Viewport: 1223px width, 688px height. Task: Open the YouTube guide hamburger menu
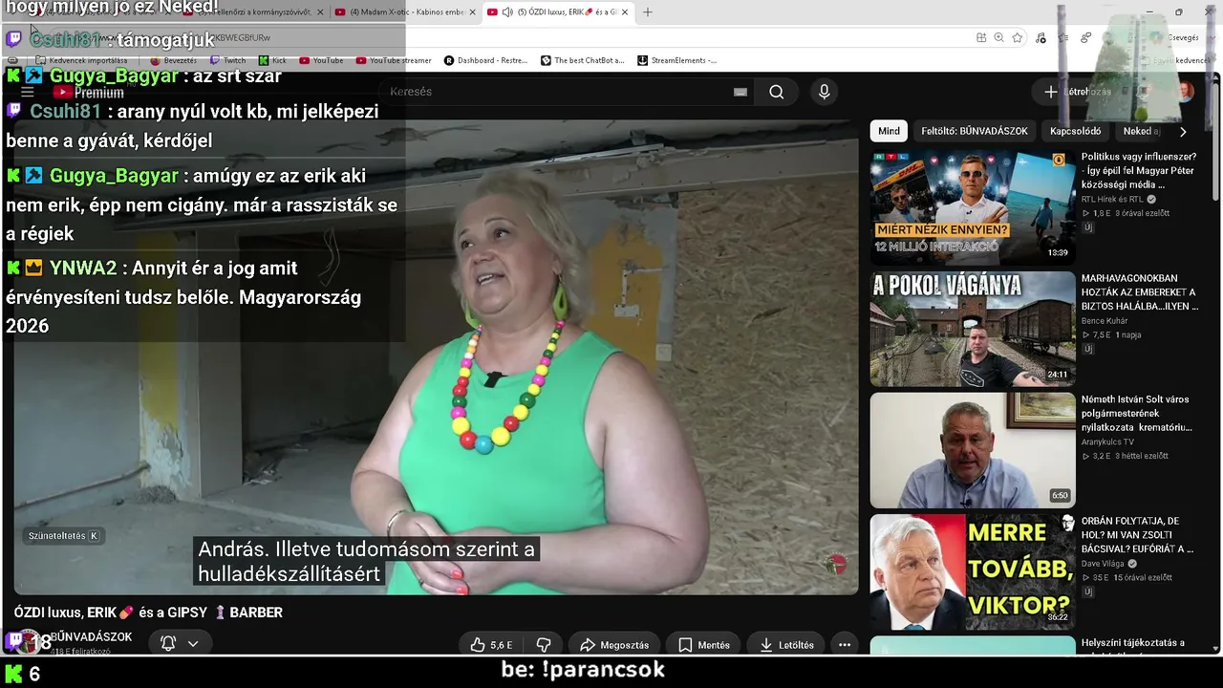point(28,92)
